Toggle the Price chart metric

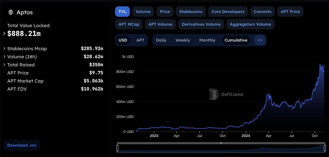[x=165, y=11]
